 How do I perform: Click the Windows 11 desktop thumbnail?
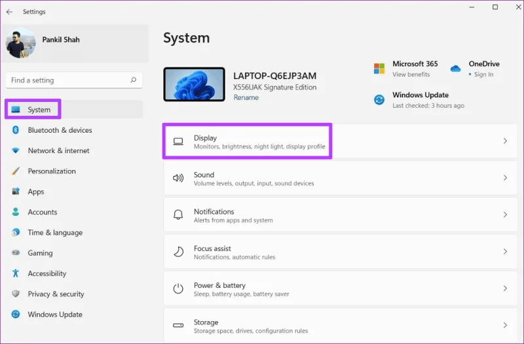point(194,84)
